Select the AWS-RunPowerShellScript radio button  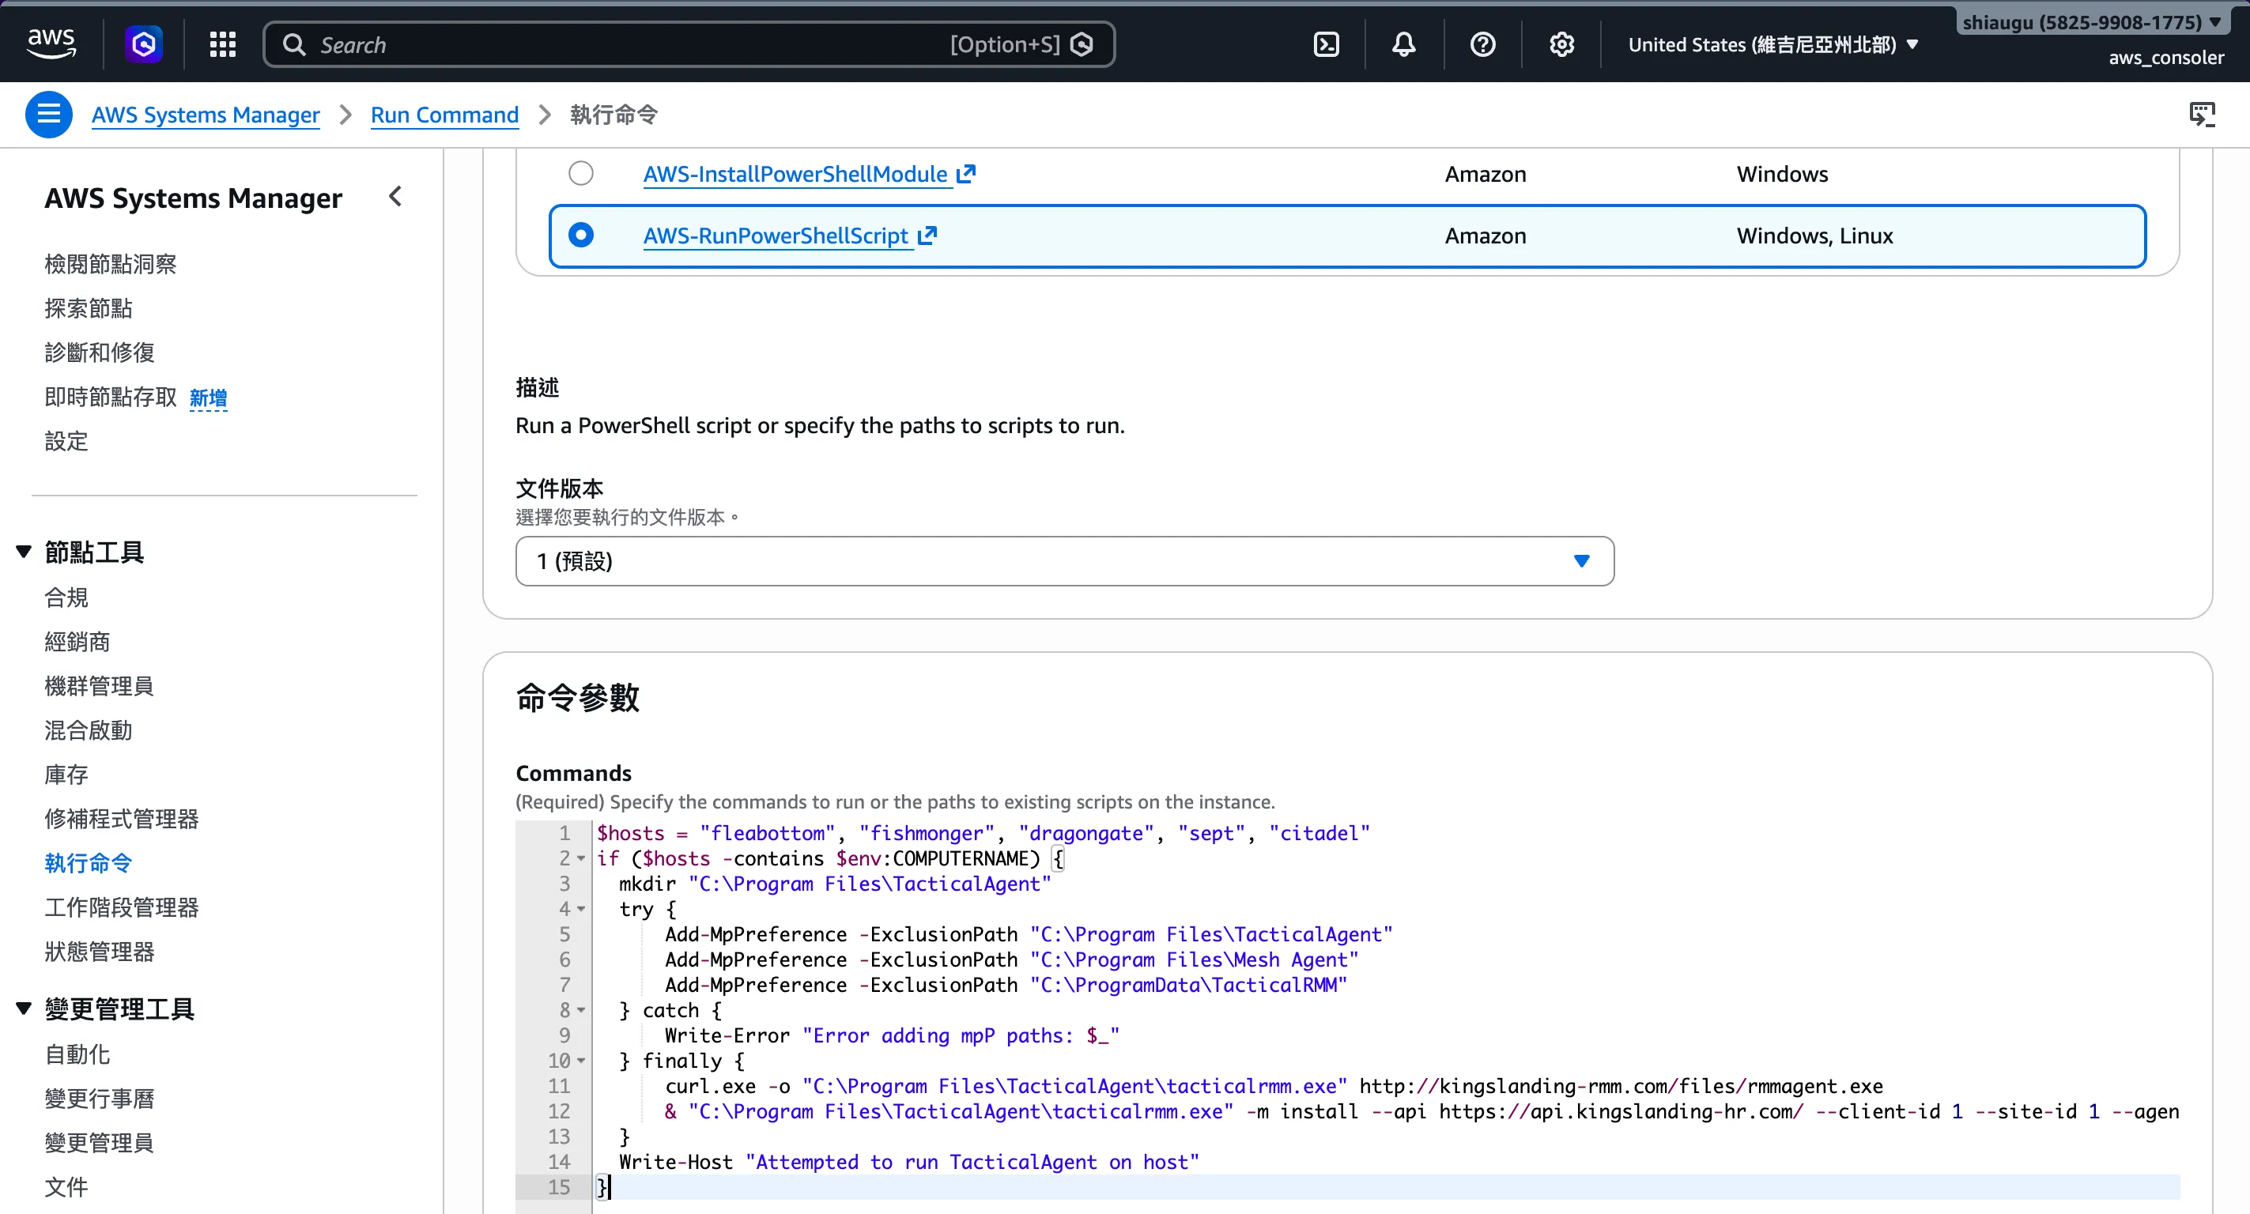pos(581,236)
